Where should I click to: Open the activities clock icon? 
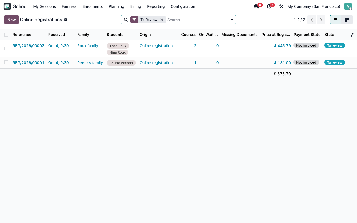269,6
